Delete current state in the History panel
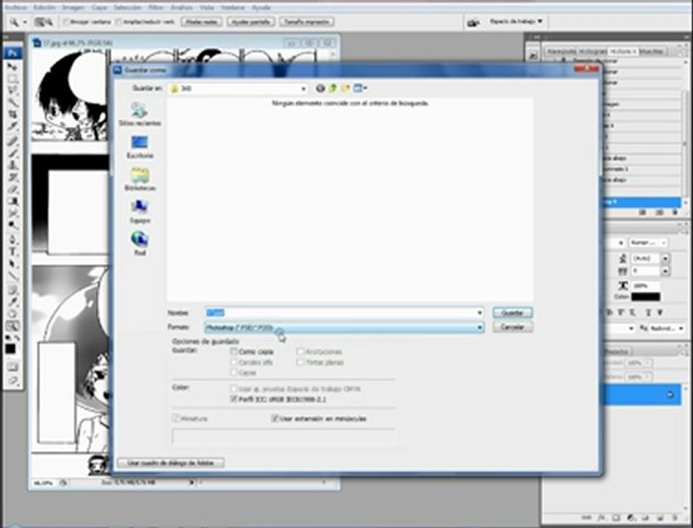Viewport: 693px width, 528px height. (675, 213)
